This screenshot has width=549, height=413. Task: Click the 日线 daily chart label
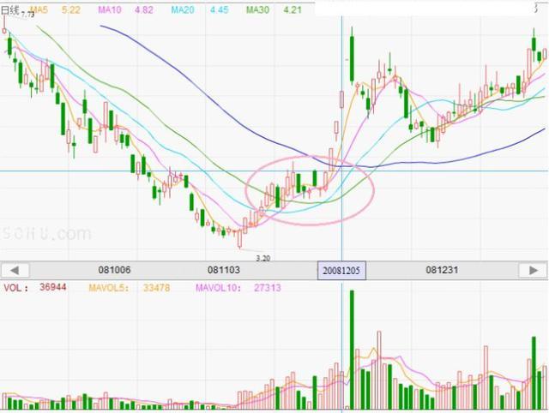click(x=9, y=10)
